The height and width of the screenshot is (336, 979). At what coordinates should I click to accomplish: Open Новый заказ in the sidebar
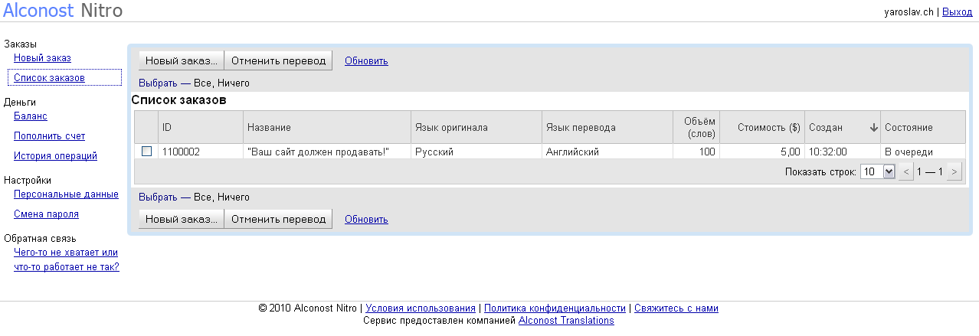click(x=42, y=58)
